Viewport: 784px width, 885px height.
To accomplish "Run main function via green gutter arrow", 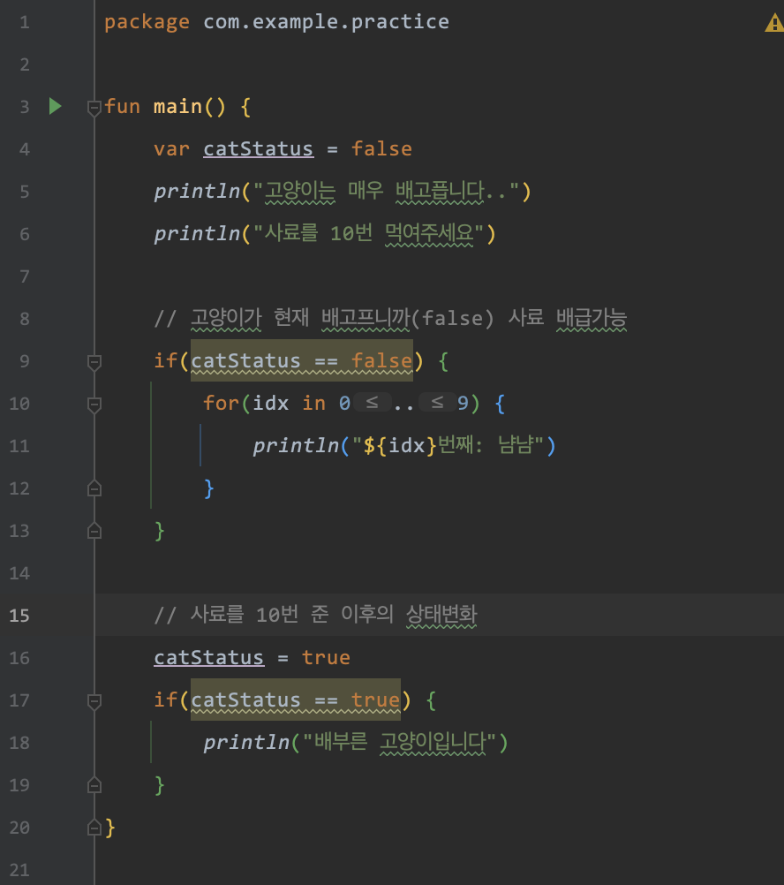I will coord(55,106).
